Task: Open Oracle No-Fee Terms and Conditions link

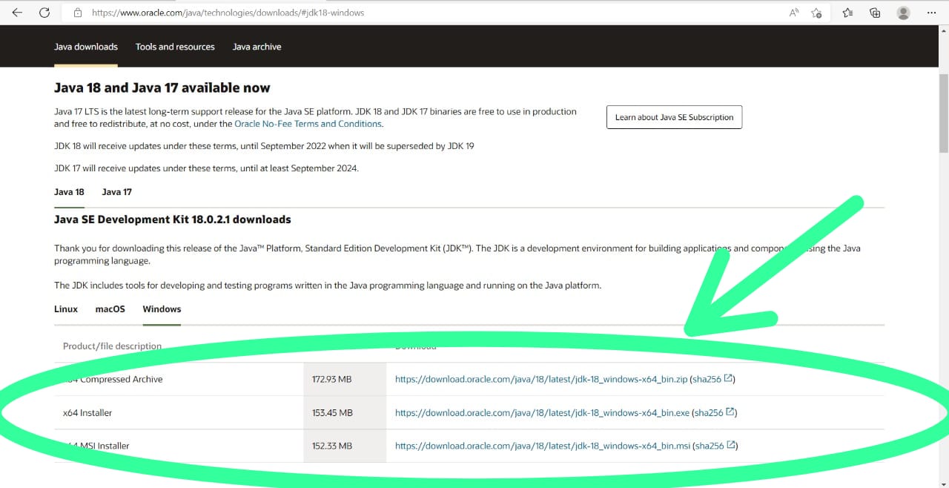Action: click(308, 124)
